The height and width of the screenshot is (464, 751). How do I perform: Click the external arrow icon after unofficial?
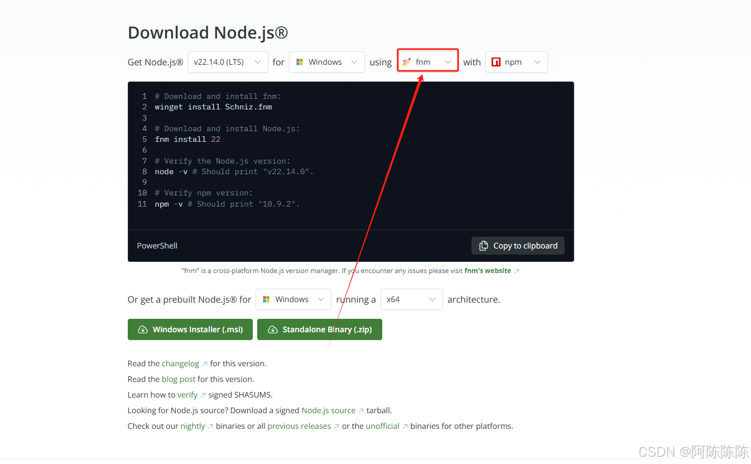(405, 427)
